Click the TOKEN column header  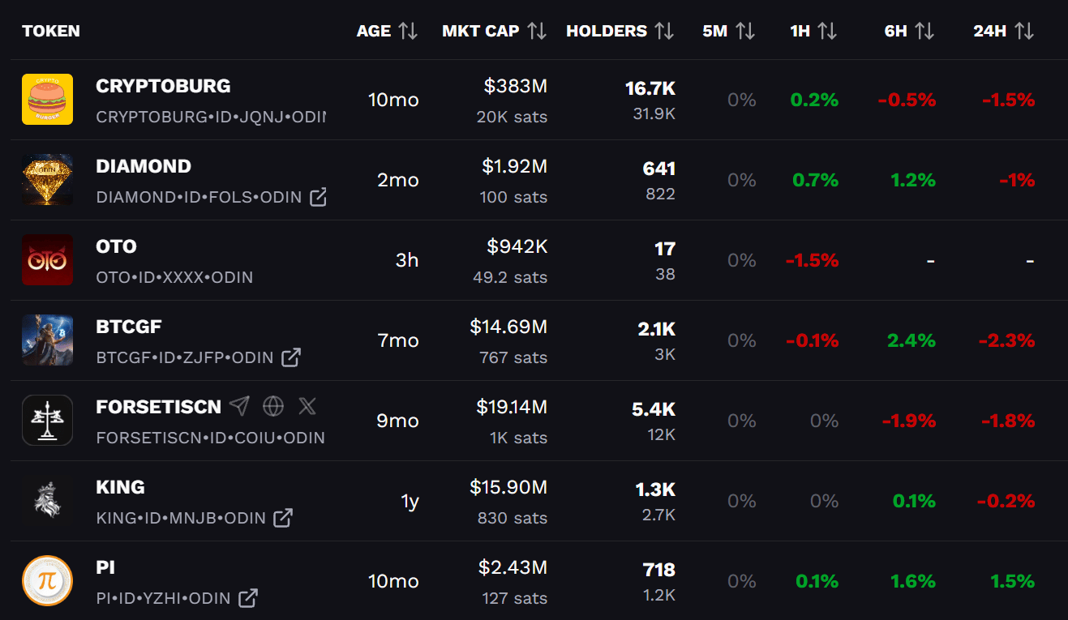coord(51,32)
